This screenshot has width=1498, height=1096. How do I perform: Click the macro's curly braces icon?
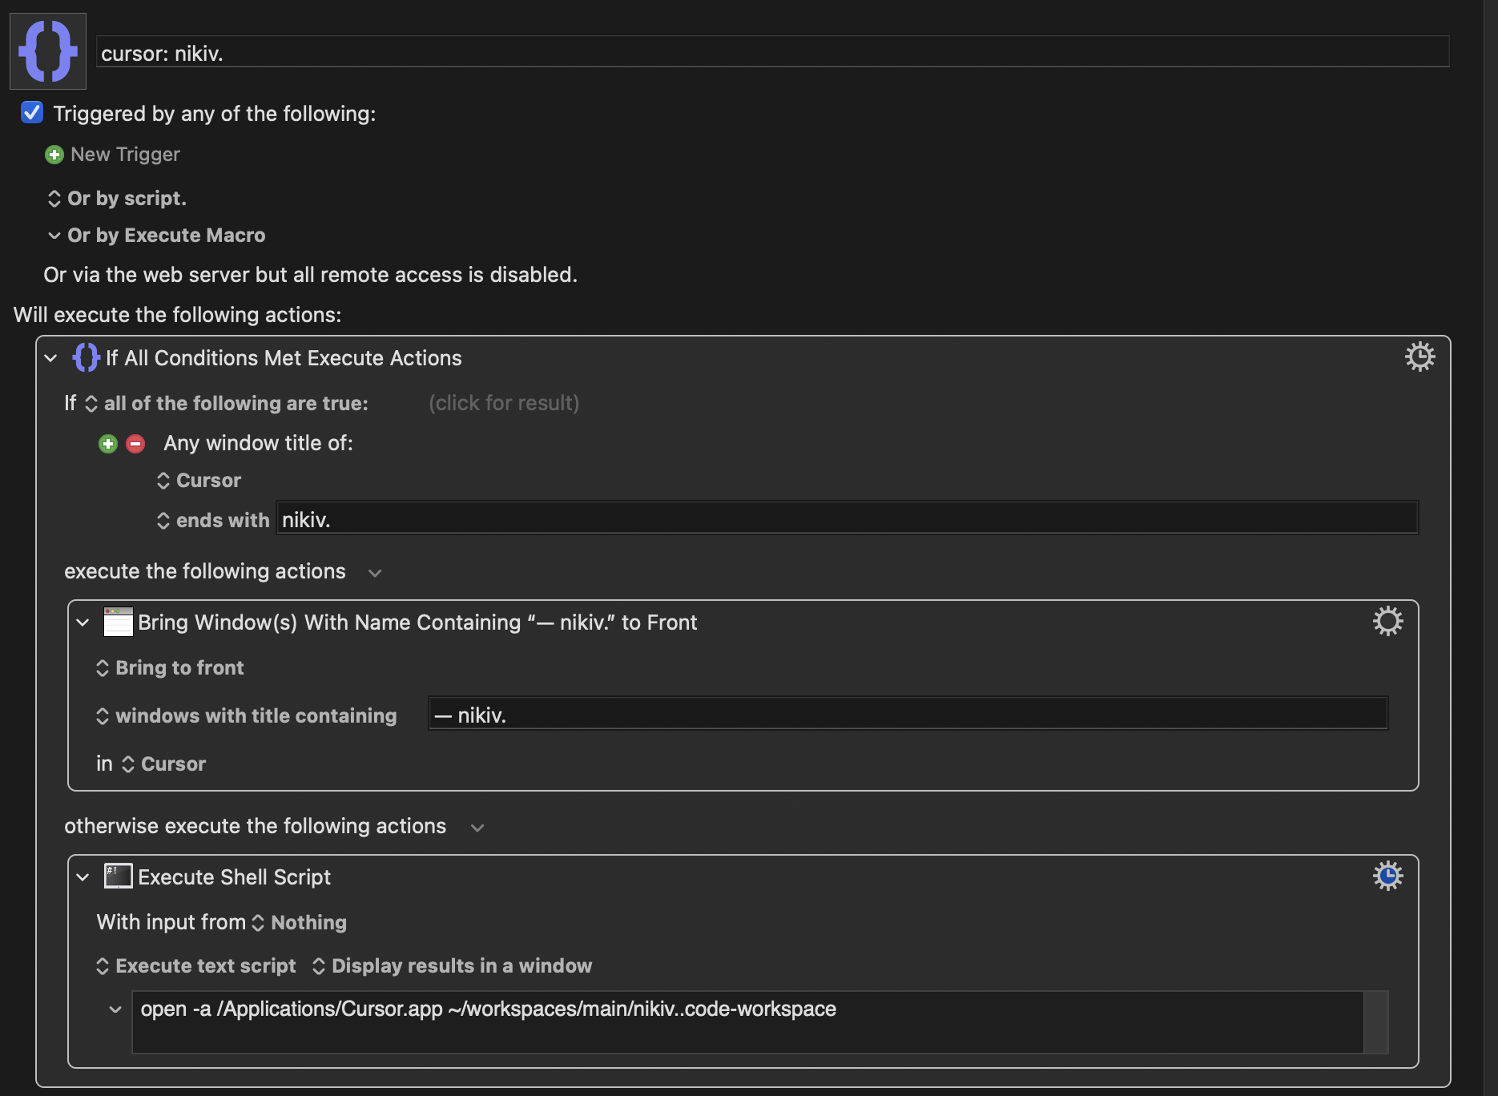tap(48, 51)
